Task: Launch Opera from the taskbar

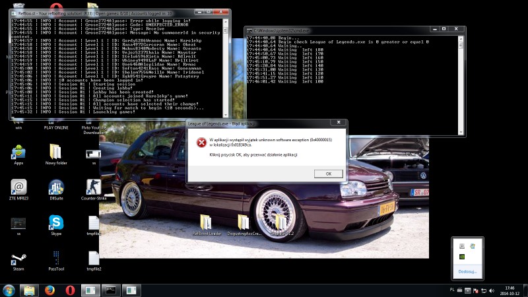Action: point(70,290)
